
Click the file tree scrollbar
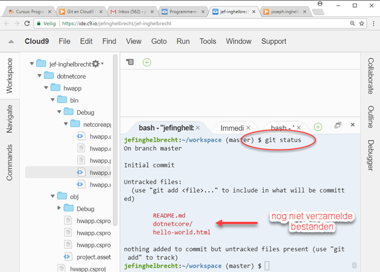click(115, 140)
